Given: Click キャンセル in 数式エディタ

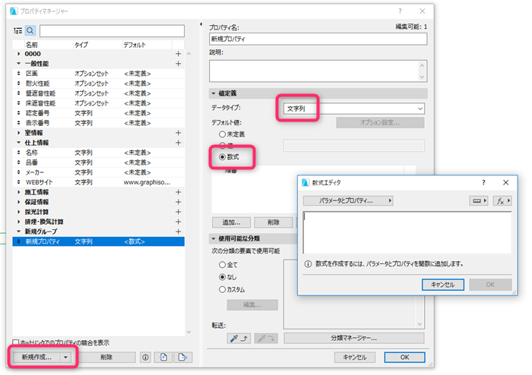Looking at the screenshot, I should click(x=443, y=285).
